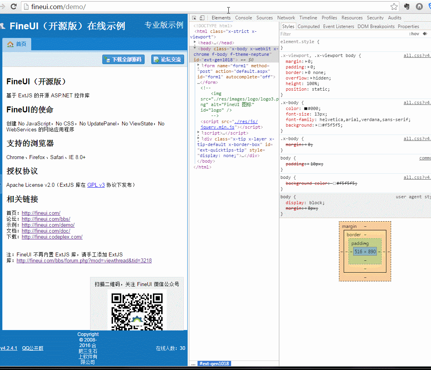This screenshot has height=370, width=431.
Task: Expand background shorthand in .x-body rule
Action: click(x=316, y=125)
